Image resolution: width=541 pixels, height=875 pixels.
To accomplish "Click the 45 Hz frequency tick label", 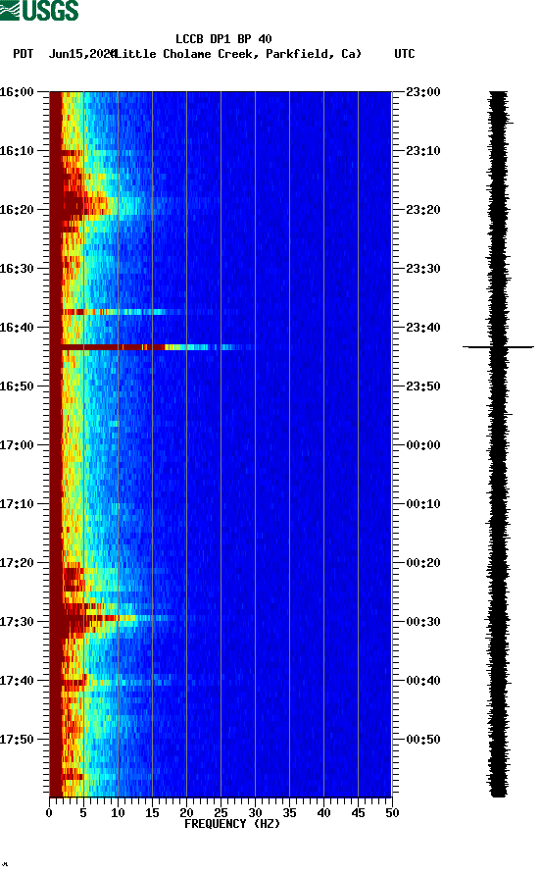I will coord(358,813).
